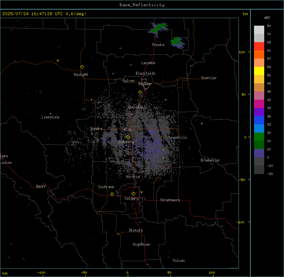Select the yellow V marker northwest of RockyMH
The width and height of the screenshot is (284, 277).
[58, 61]
